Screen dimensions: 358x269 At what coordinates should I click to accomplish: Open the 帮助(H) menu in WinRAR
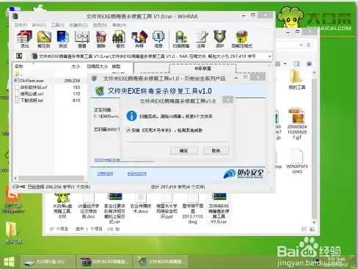point(119,25)
